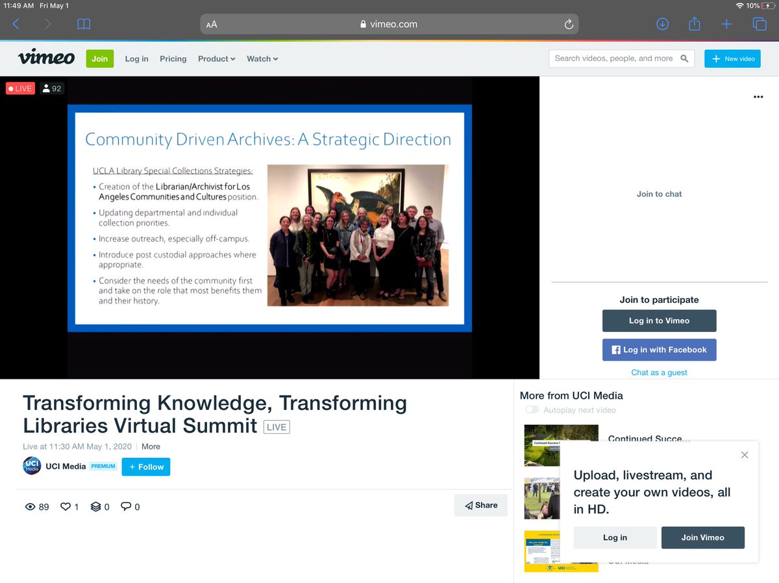779x583 pixels.
Task: Click the LIVE tag beside title
Action: pos(277,427)
